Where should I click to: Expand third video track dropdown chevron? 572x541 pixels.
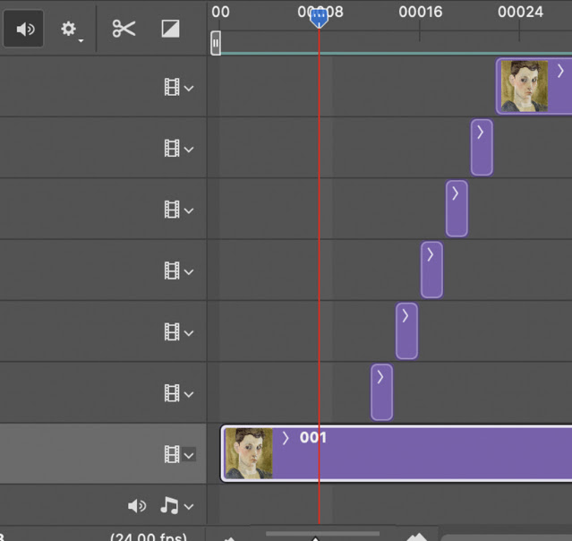click(x=189, y=210)
